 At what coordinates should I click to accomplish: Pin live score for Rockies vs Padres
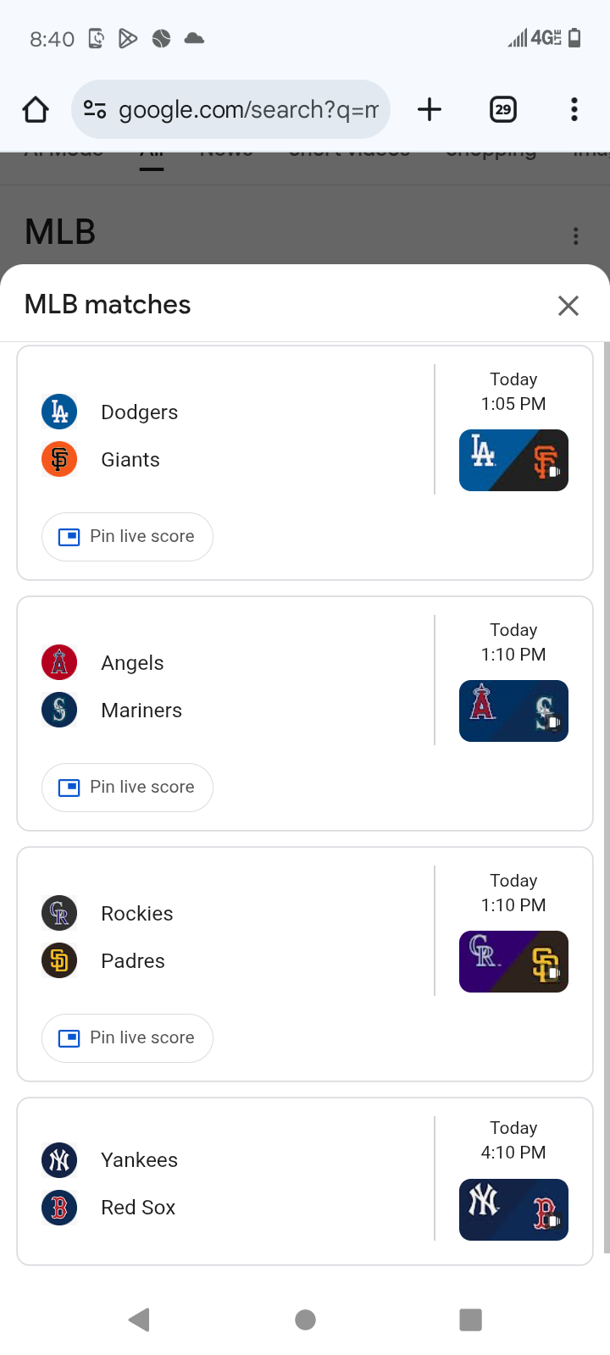pos(127,1038)
